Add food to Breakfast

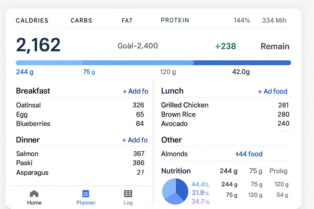[x=135, y=91]
